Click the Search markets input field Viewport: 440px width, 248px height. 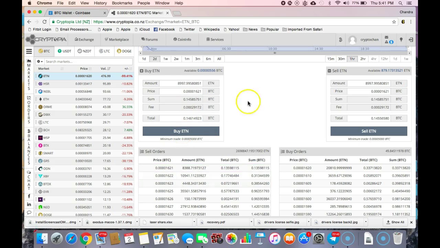88,62
